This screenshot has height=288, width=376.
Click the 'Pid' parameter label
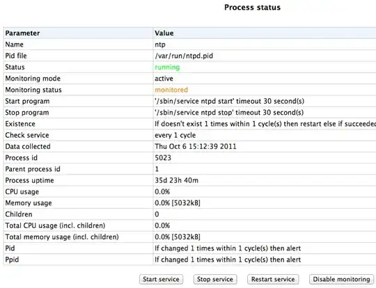pyautogui.click(x=10, y=248)
